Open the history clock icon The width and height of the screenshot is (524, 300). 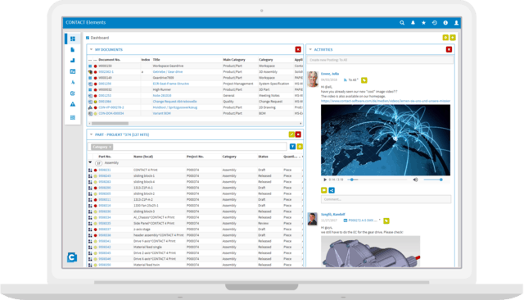[x=435, y=23]
